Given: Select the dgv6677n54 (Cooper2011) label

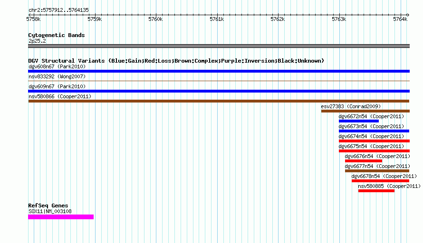Looking at the screenshot, I should click(377, 166).
